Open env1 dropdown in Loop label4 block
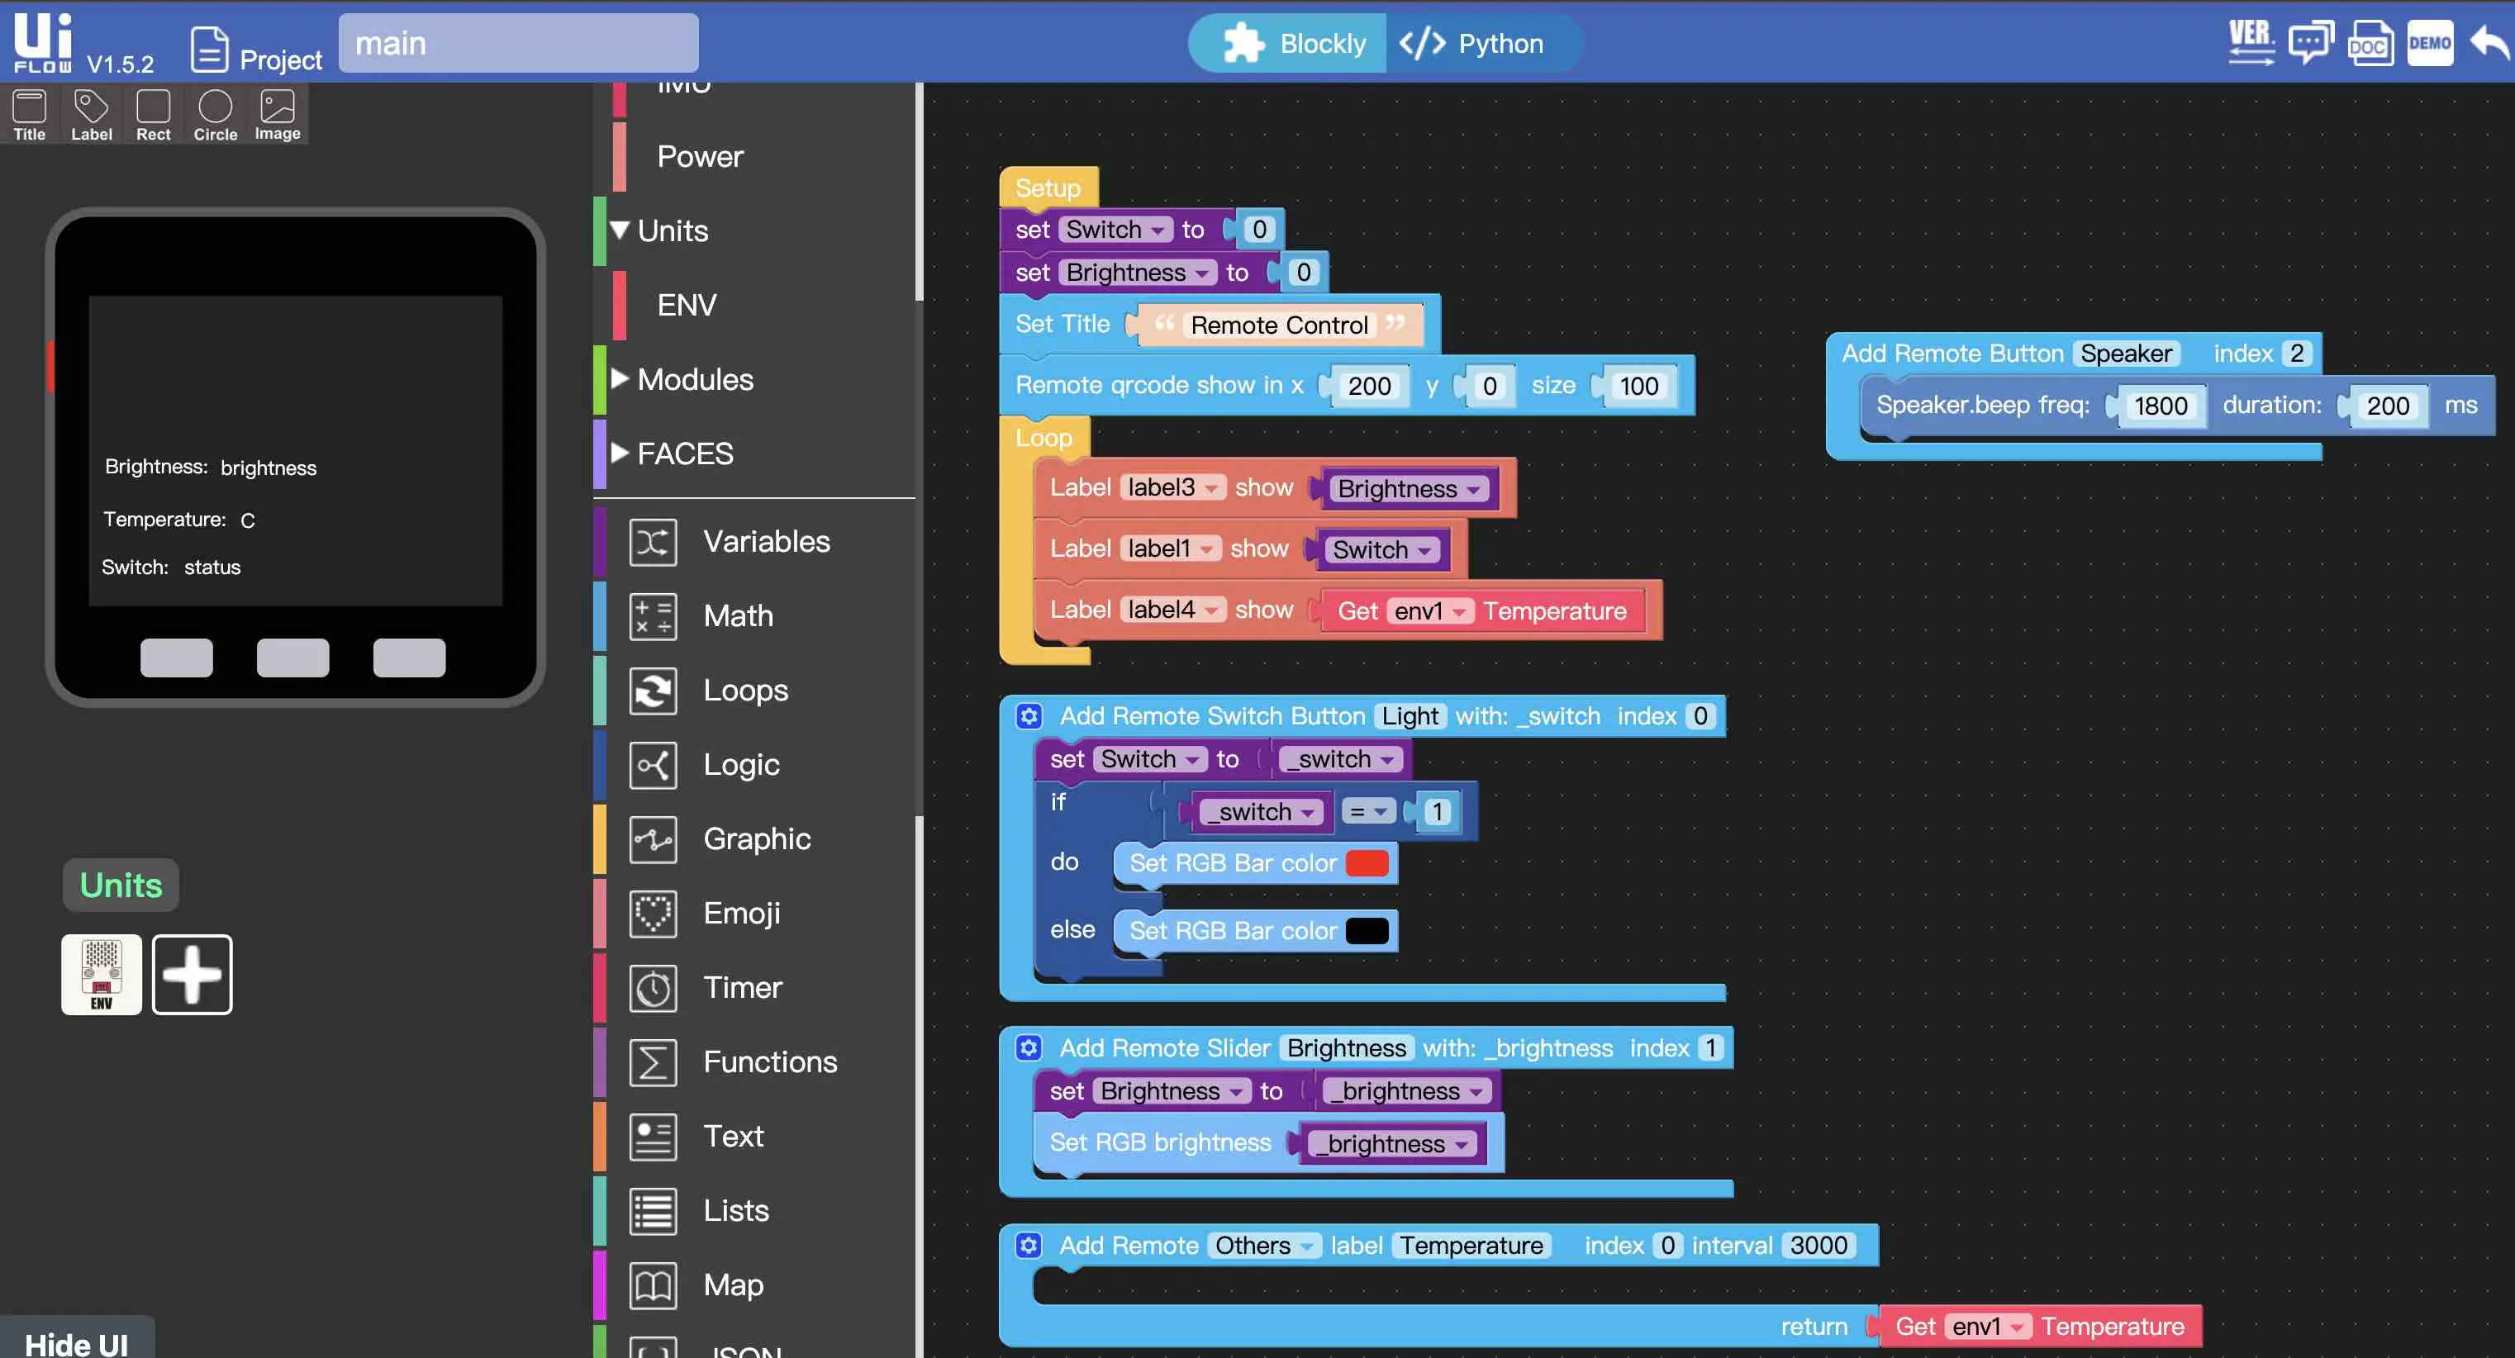2515x1358 pixels. click(x=1429, y=611)
